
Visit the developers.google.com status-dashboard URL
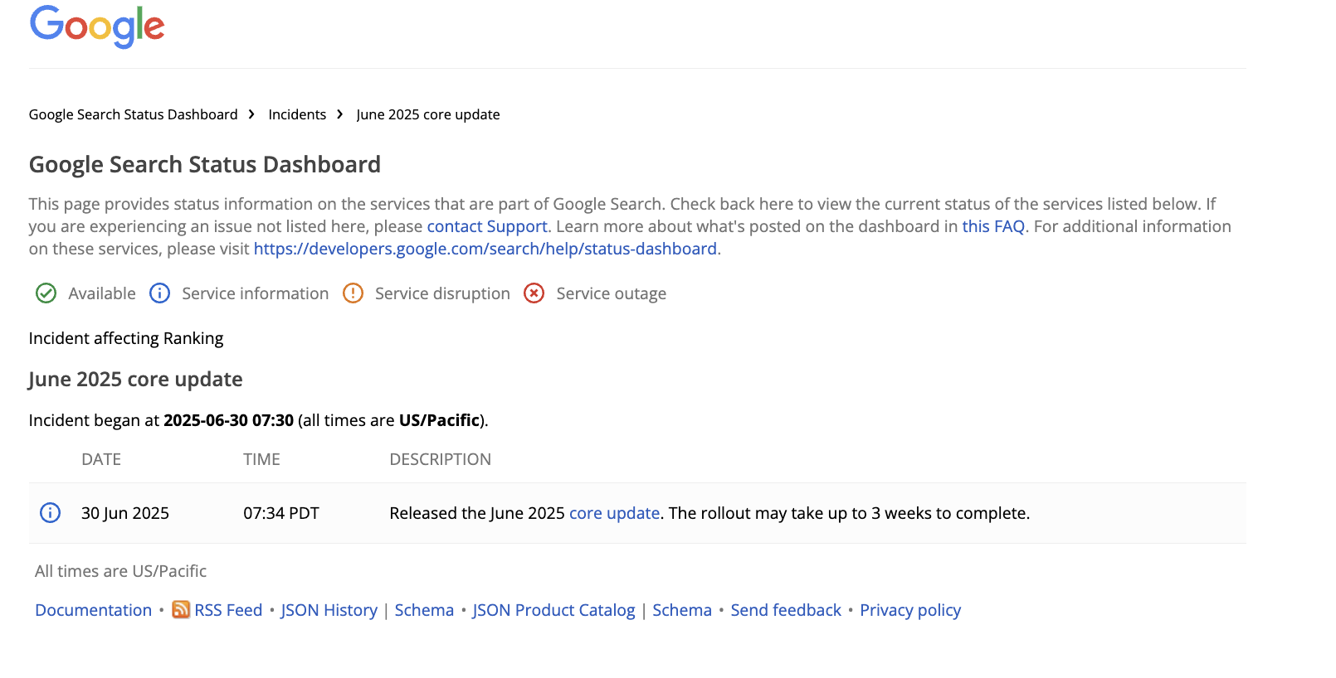pyautogui.click(x=485, y=249)
